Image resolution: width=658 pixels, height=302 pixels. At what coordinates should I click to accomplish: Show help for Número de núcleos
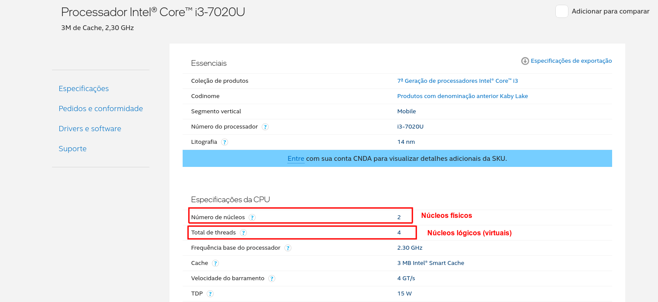(x=252, y=217)
